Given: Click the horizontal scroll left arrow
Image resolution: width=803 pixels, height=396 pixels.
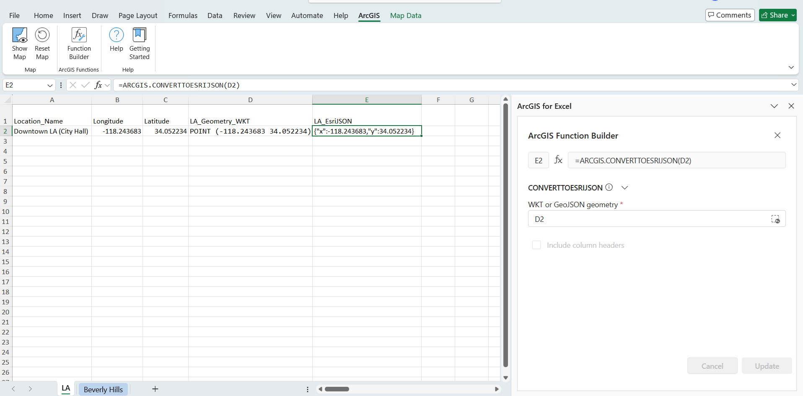Looking at the screenshot, I should [x=320, y=389].
